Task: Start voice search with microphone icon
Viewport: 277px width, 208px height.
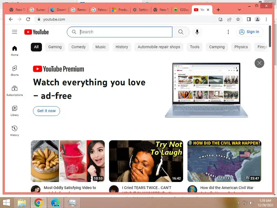Action: click(x=197, y=32)
